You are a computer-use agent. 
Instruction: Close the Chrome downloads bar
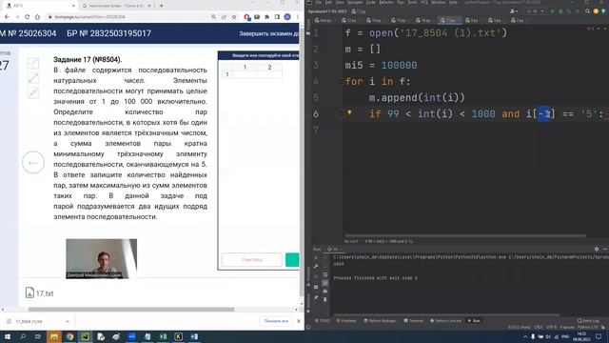299,321
